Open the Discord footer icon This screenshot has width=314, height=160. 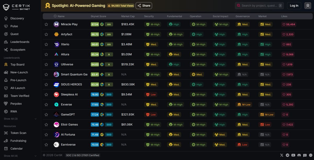click(x=299, y=155)
